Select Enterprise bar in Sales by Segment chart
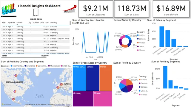The image size is (191, 107). point(174,43)
